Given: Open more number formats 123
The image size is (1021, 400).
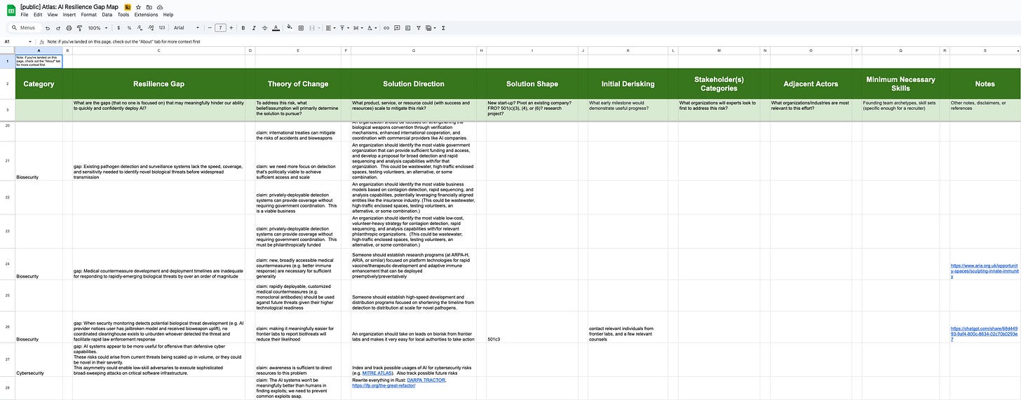Looking at the screenshot, I should [x=162, y=28].
